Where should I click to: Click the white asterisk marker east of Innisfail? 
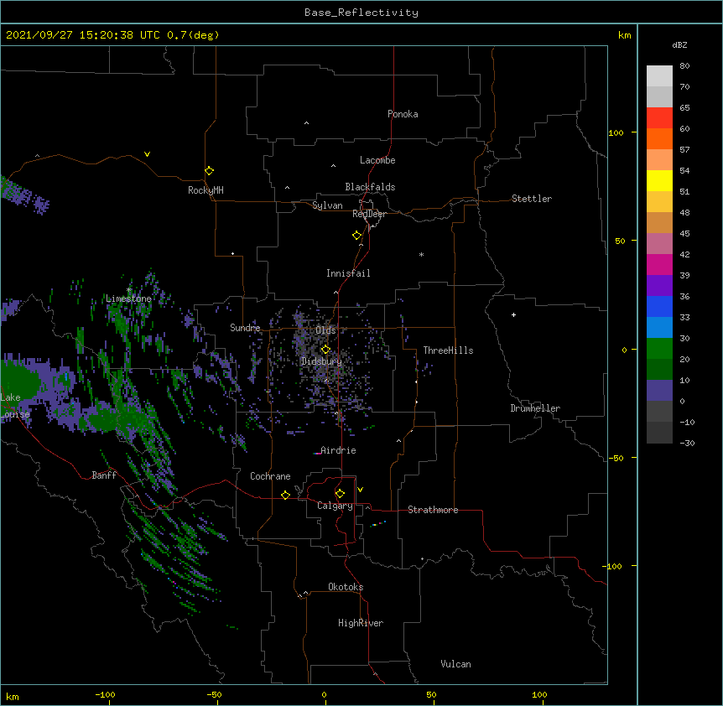click(421, 254)
